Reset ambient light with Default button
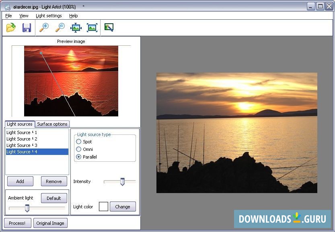 click(x=54, y=198)
